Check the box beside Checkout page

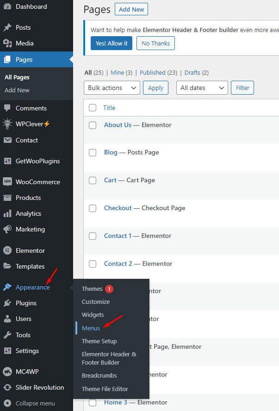coord(93,208)
